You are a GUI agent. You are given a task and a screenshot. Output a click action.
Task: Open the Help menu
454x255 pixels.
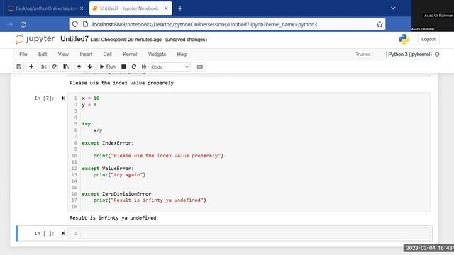coord(182,54)
